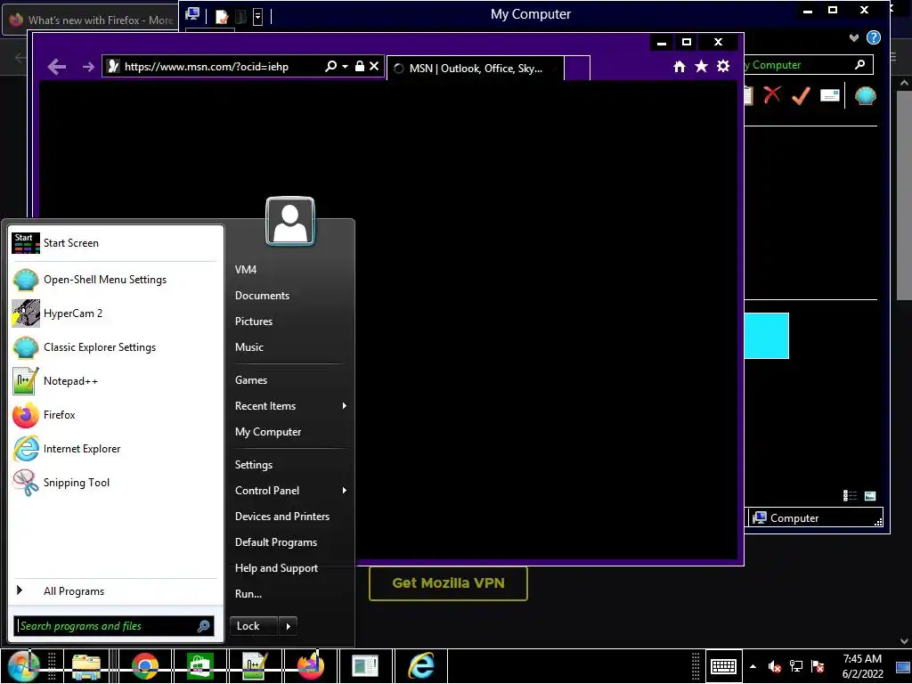Go forward in Internet Explorer
The width and height of the screenshot is (912, 684).
point(88,67)
